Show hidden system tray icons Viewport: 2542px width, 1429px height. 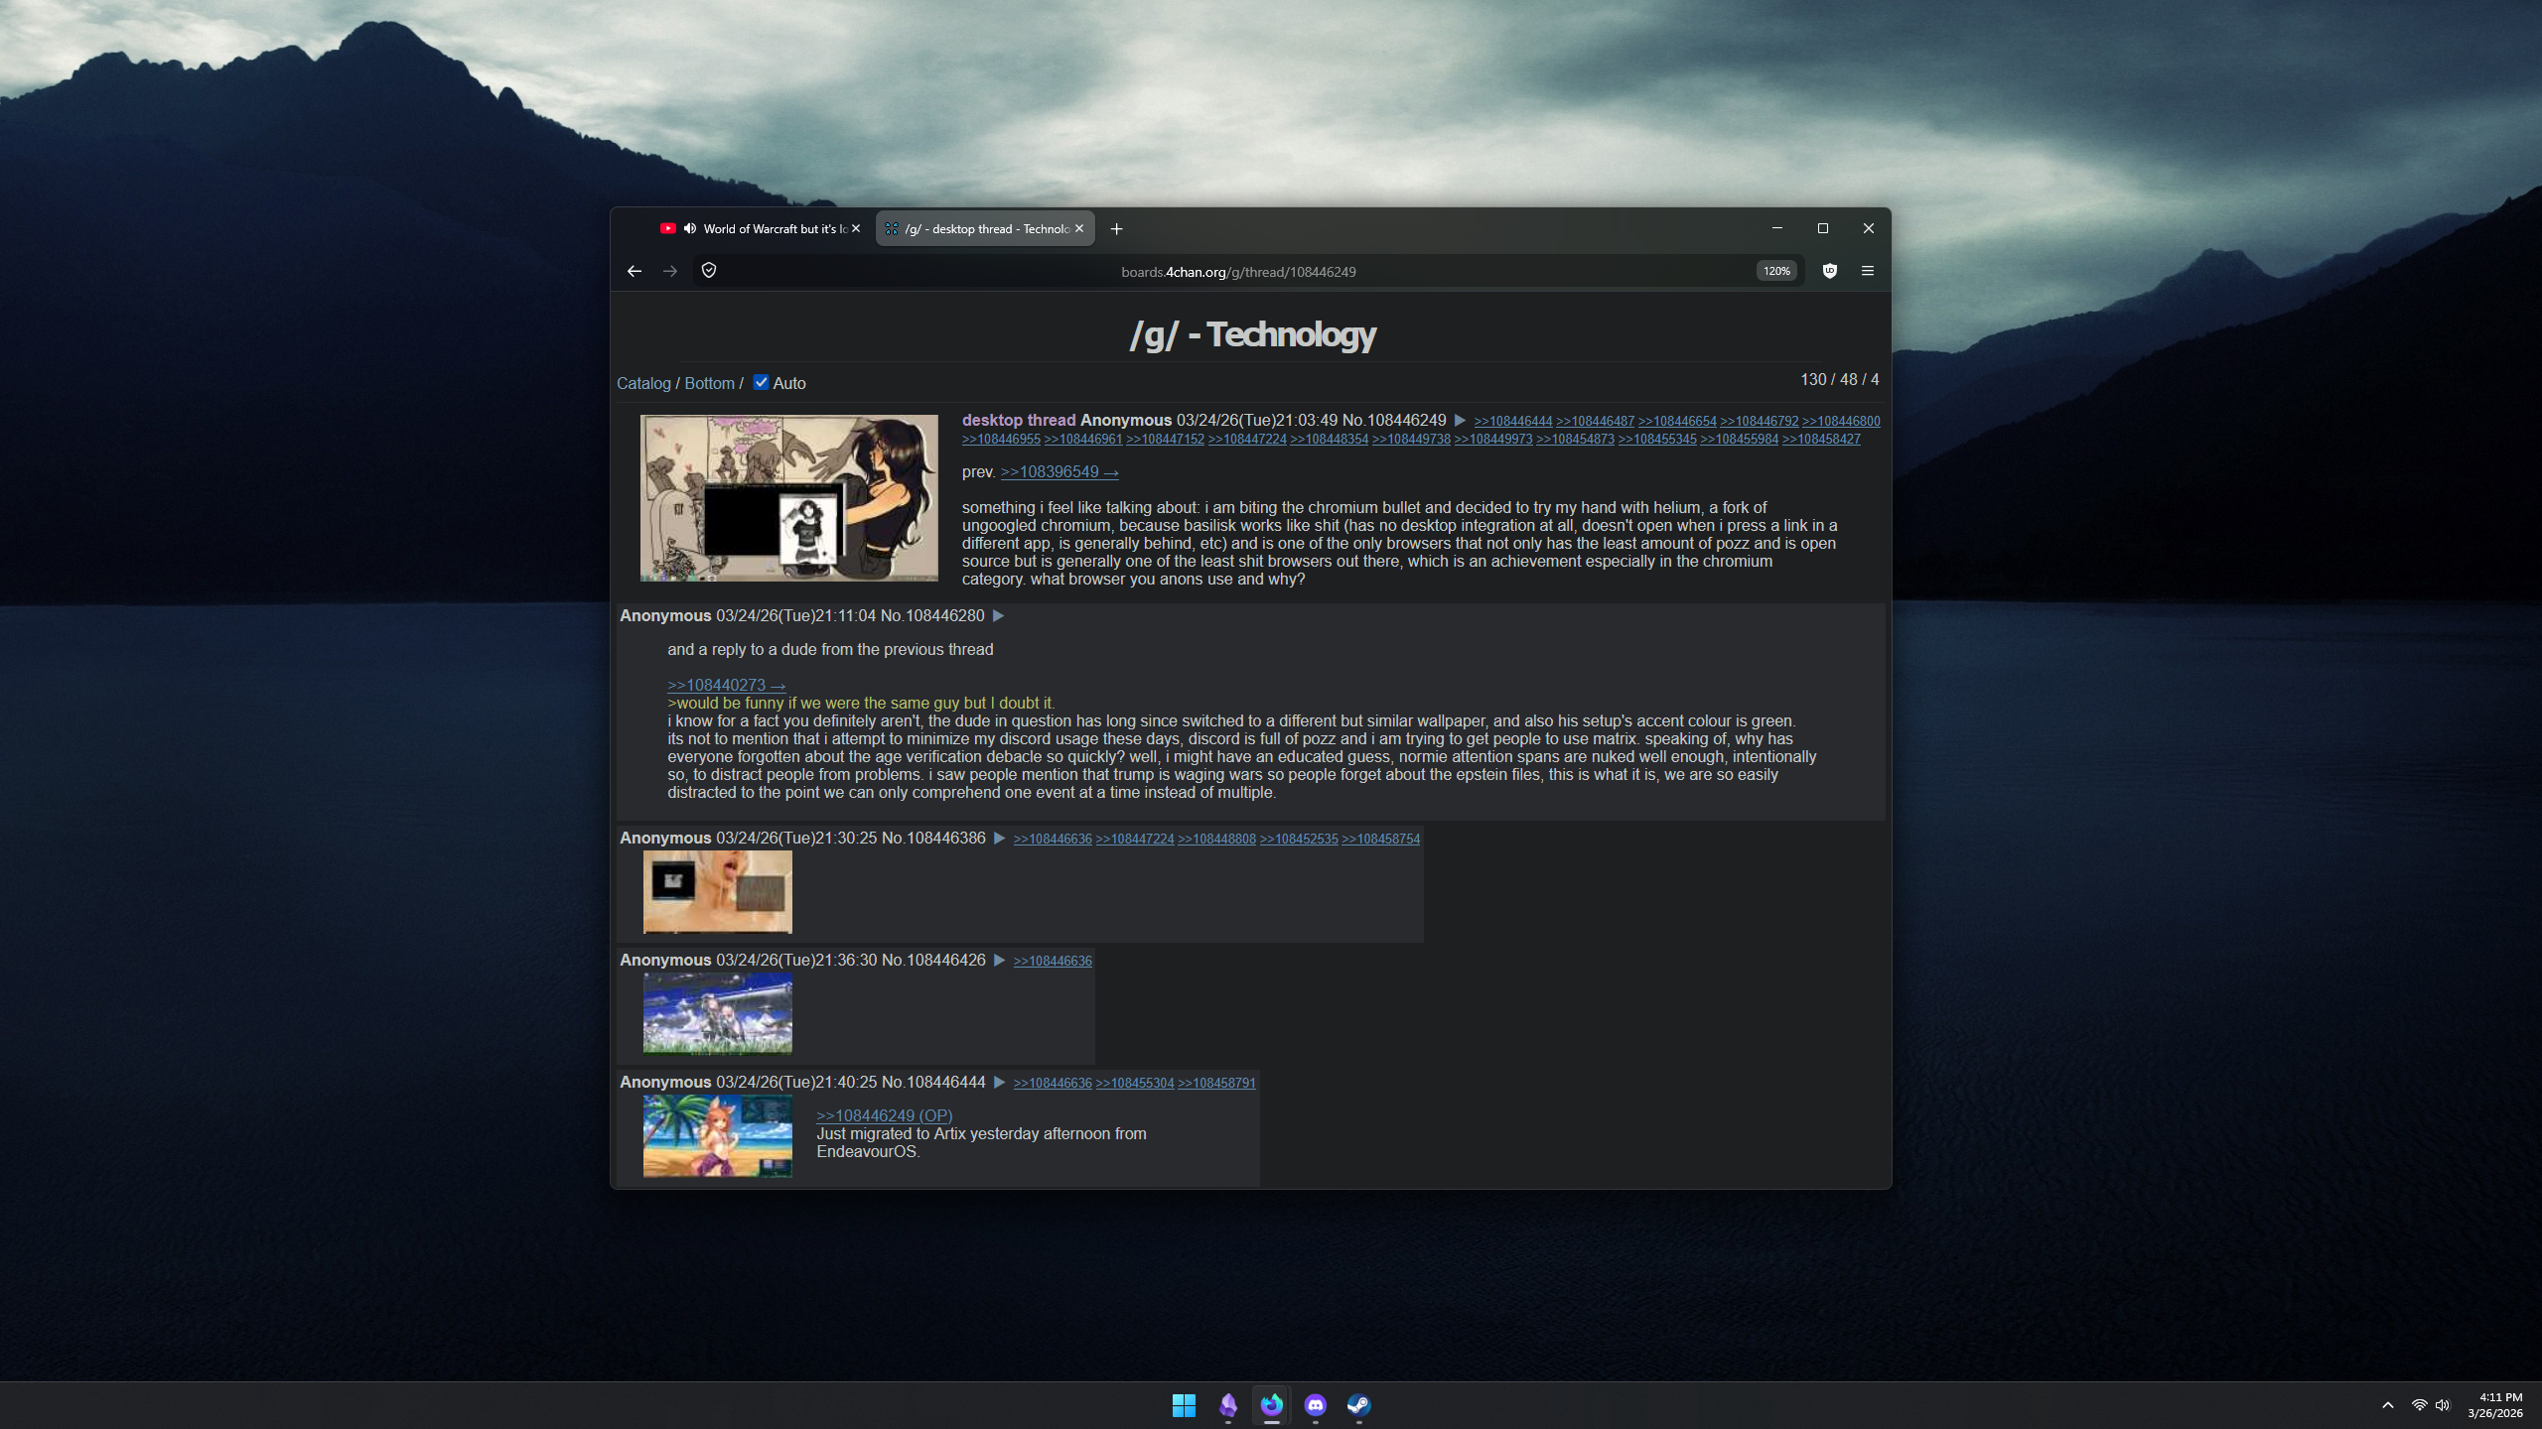2387,1405
